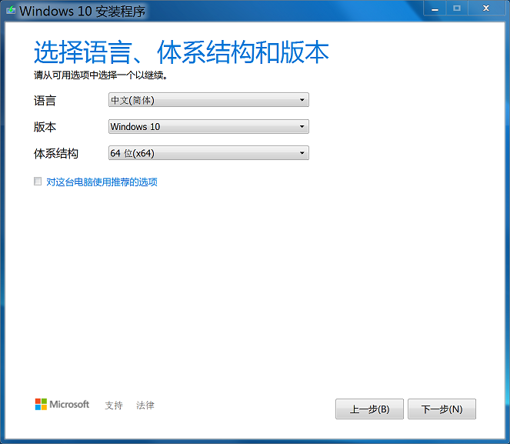Open the 体系结构 dropdown showing 64 位(x64)
This screenshot has height=444, width=510.
click(208, 153)
